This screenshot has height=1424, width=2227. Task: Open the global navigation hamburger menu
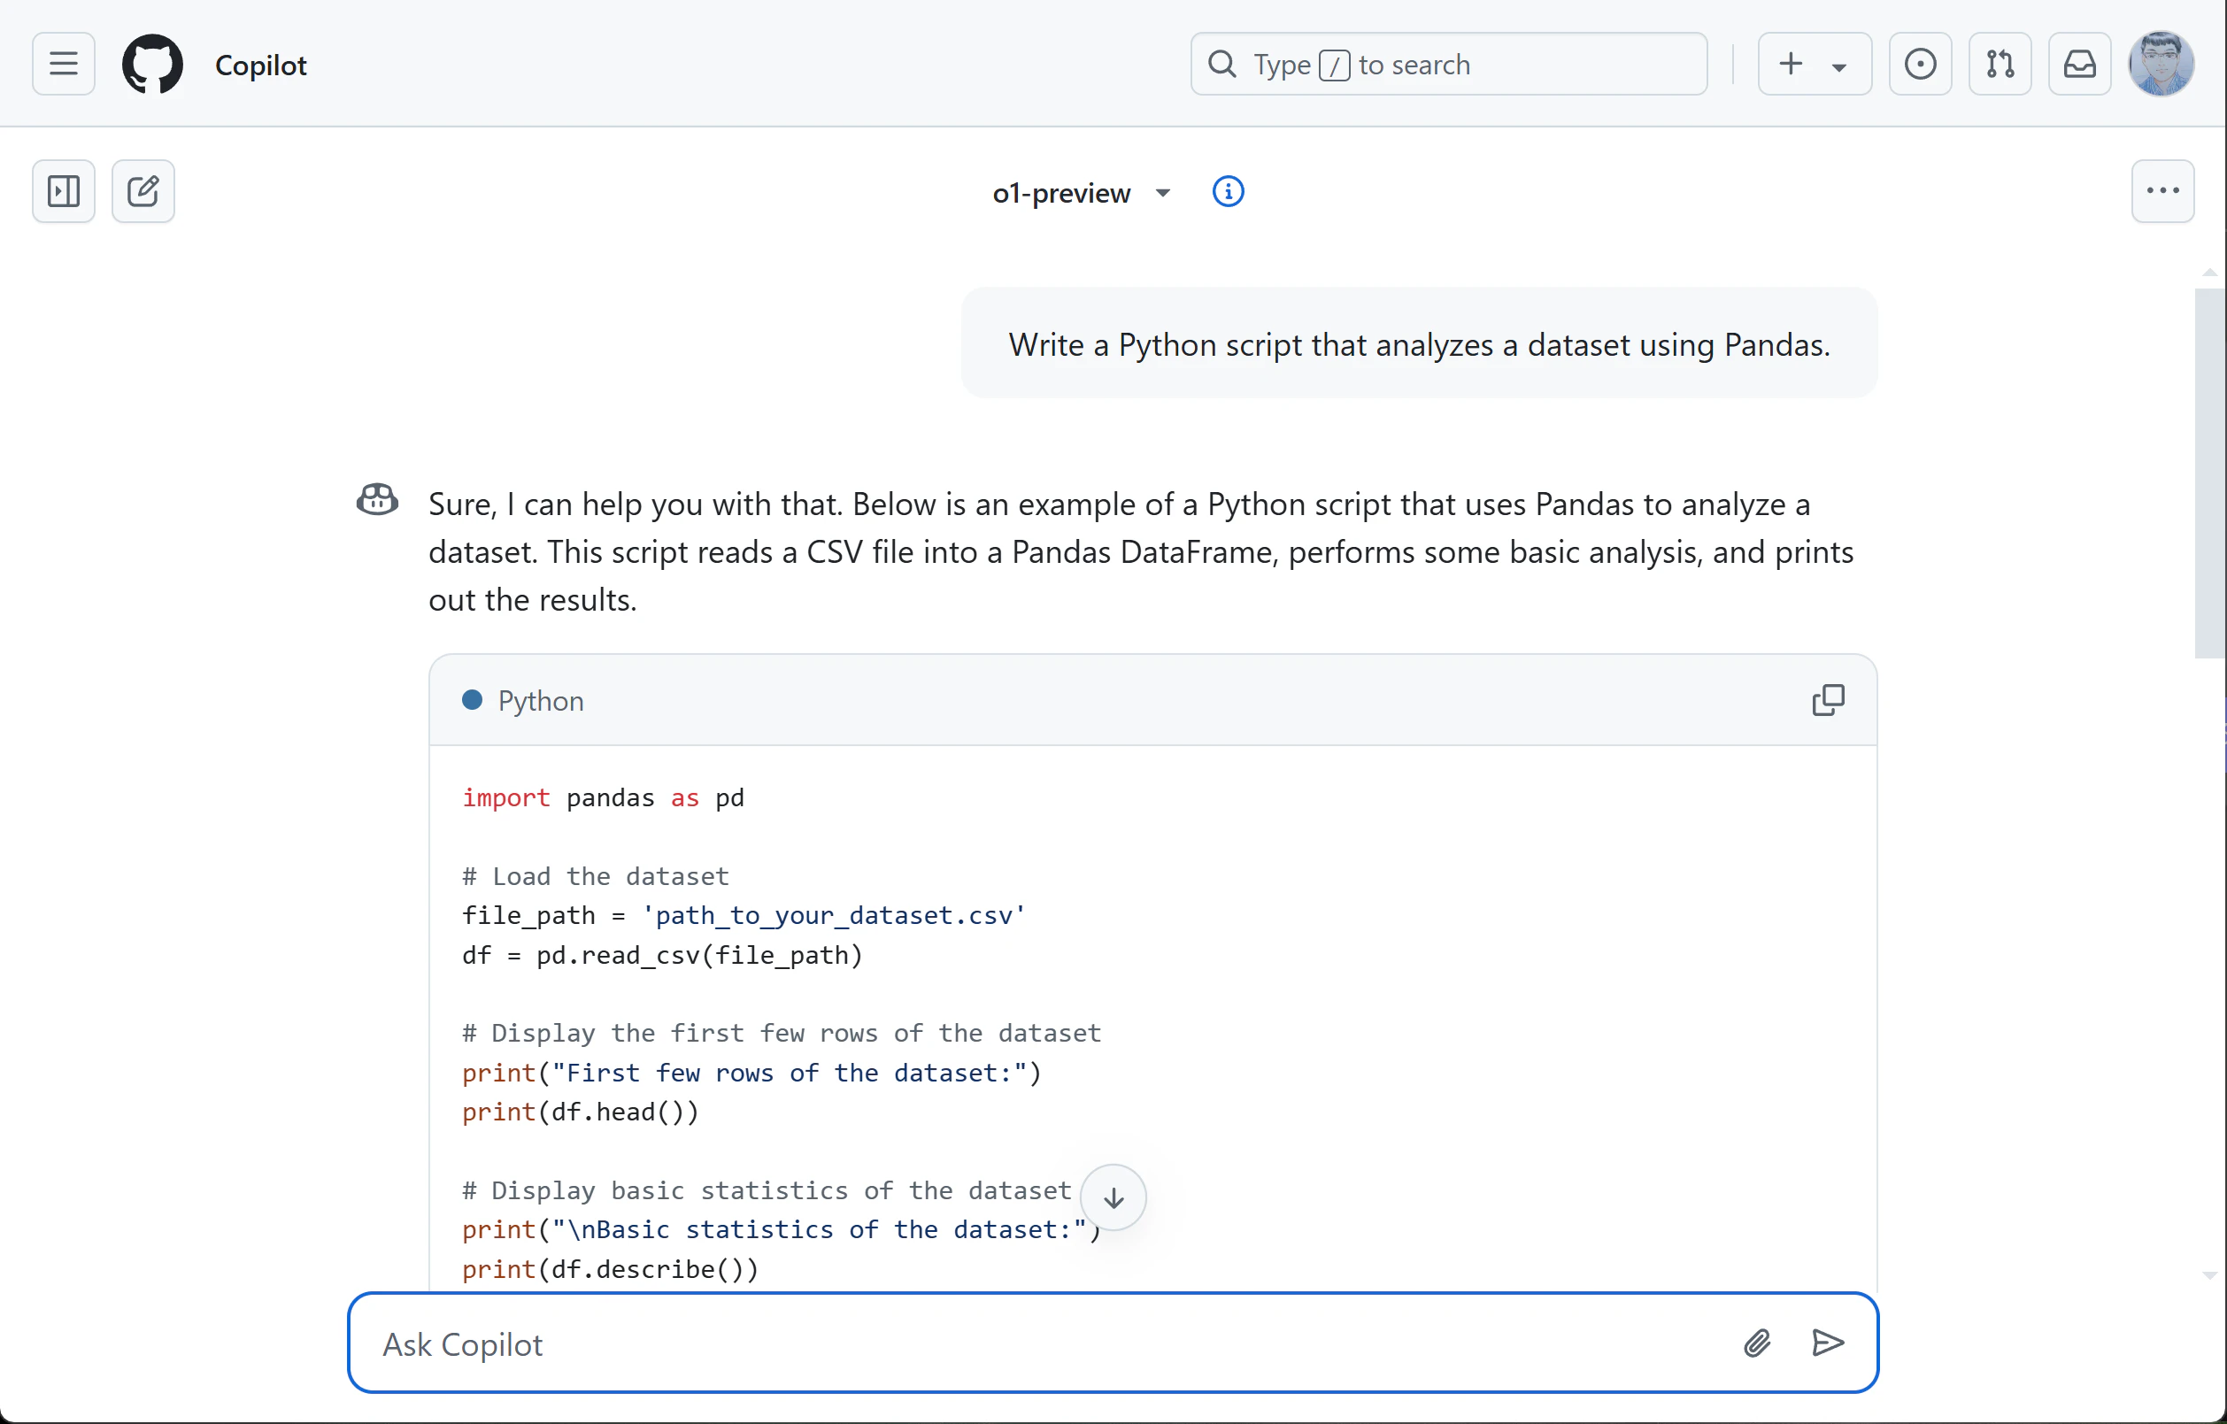63,64
